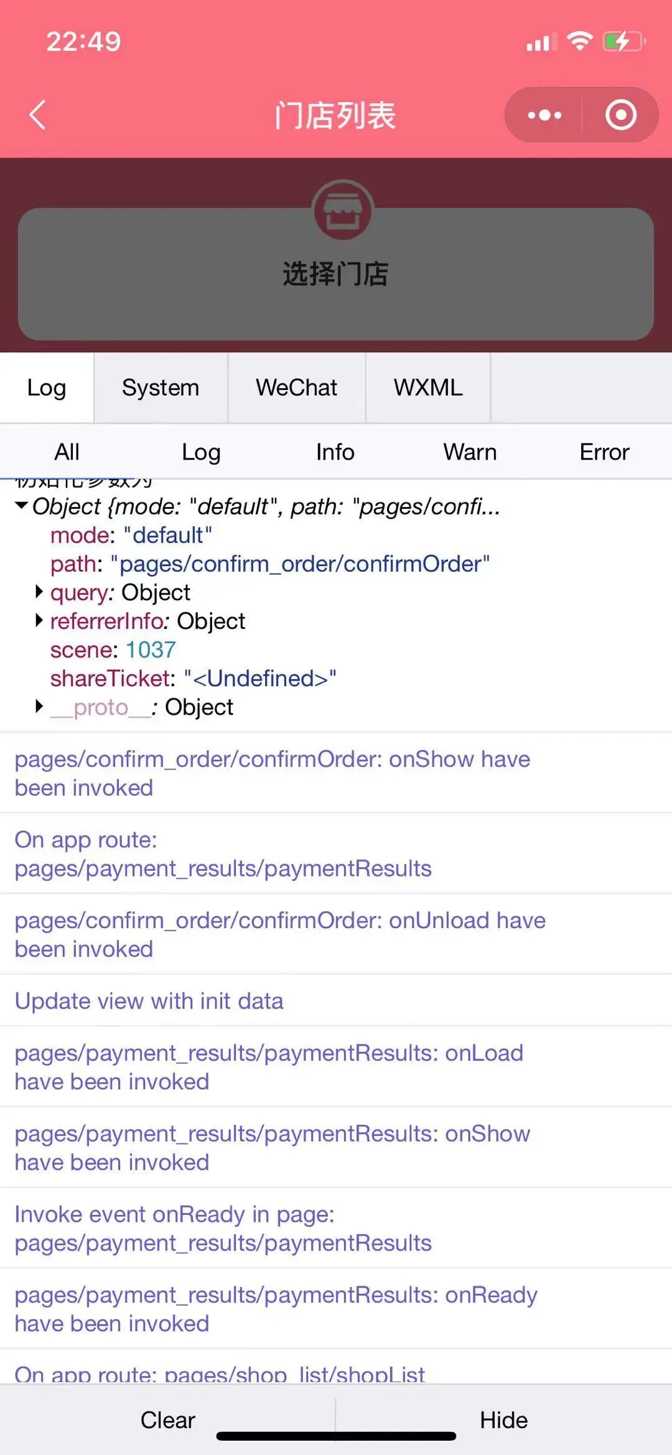The width and height of the screenshot is (672, 1455).
Task: Filter logs by Error level
Action: pos(604,452)
